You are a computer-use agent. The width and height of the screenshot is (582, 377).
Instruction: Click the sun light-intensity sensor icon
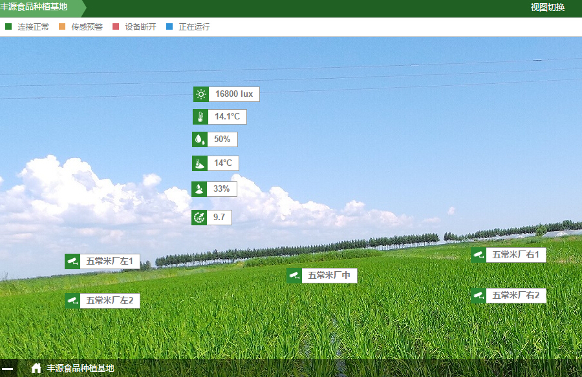click(x=201, y=94)
